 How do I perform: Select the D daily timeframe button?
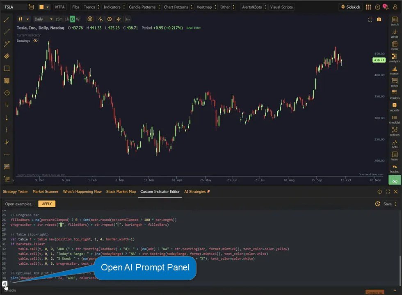click(72, 19)
